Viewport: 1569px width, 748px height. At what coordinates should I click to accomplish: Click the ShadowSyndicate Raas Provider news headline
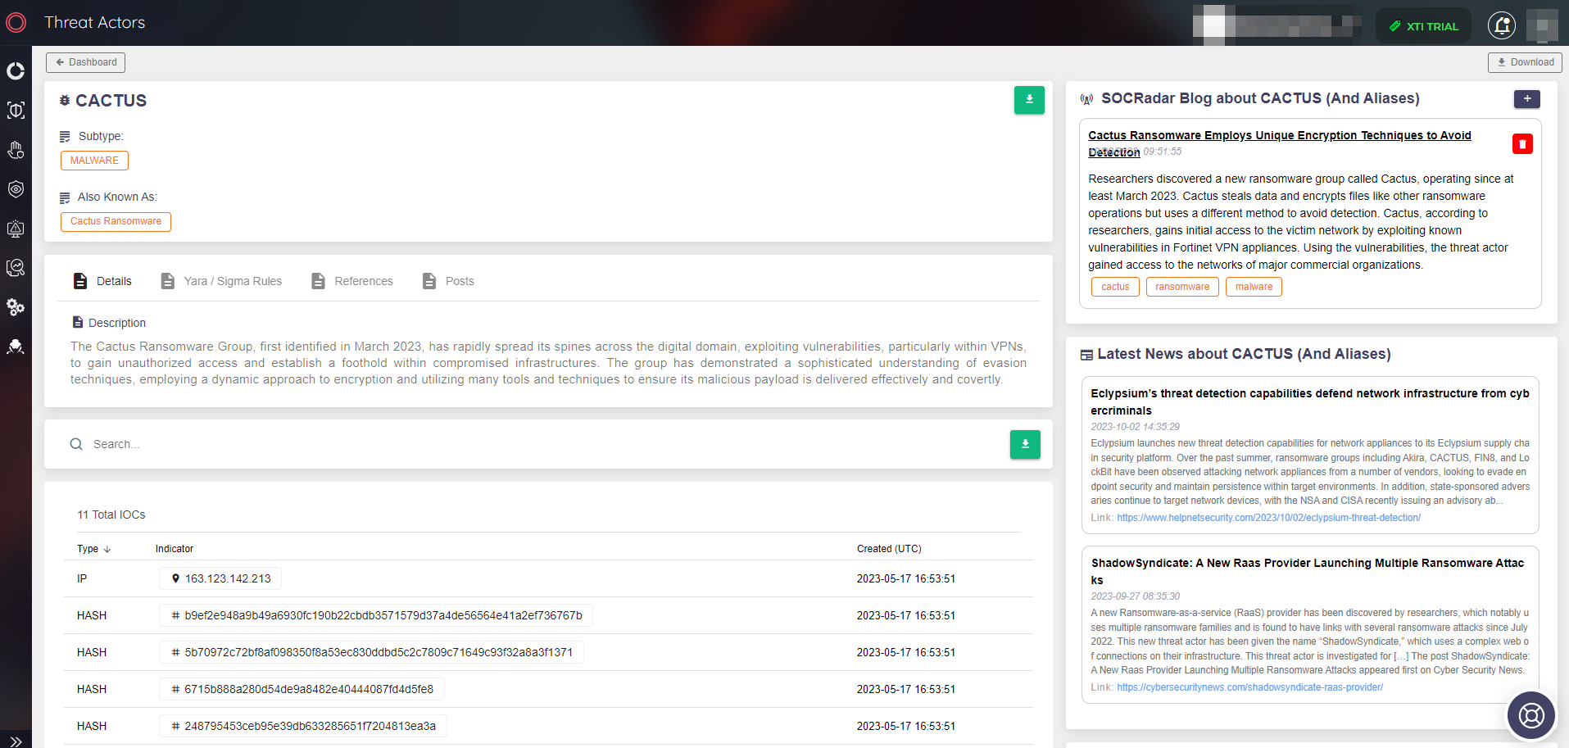pos(1308,572)
